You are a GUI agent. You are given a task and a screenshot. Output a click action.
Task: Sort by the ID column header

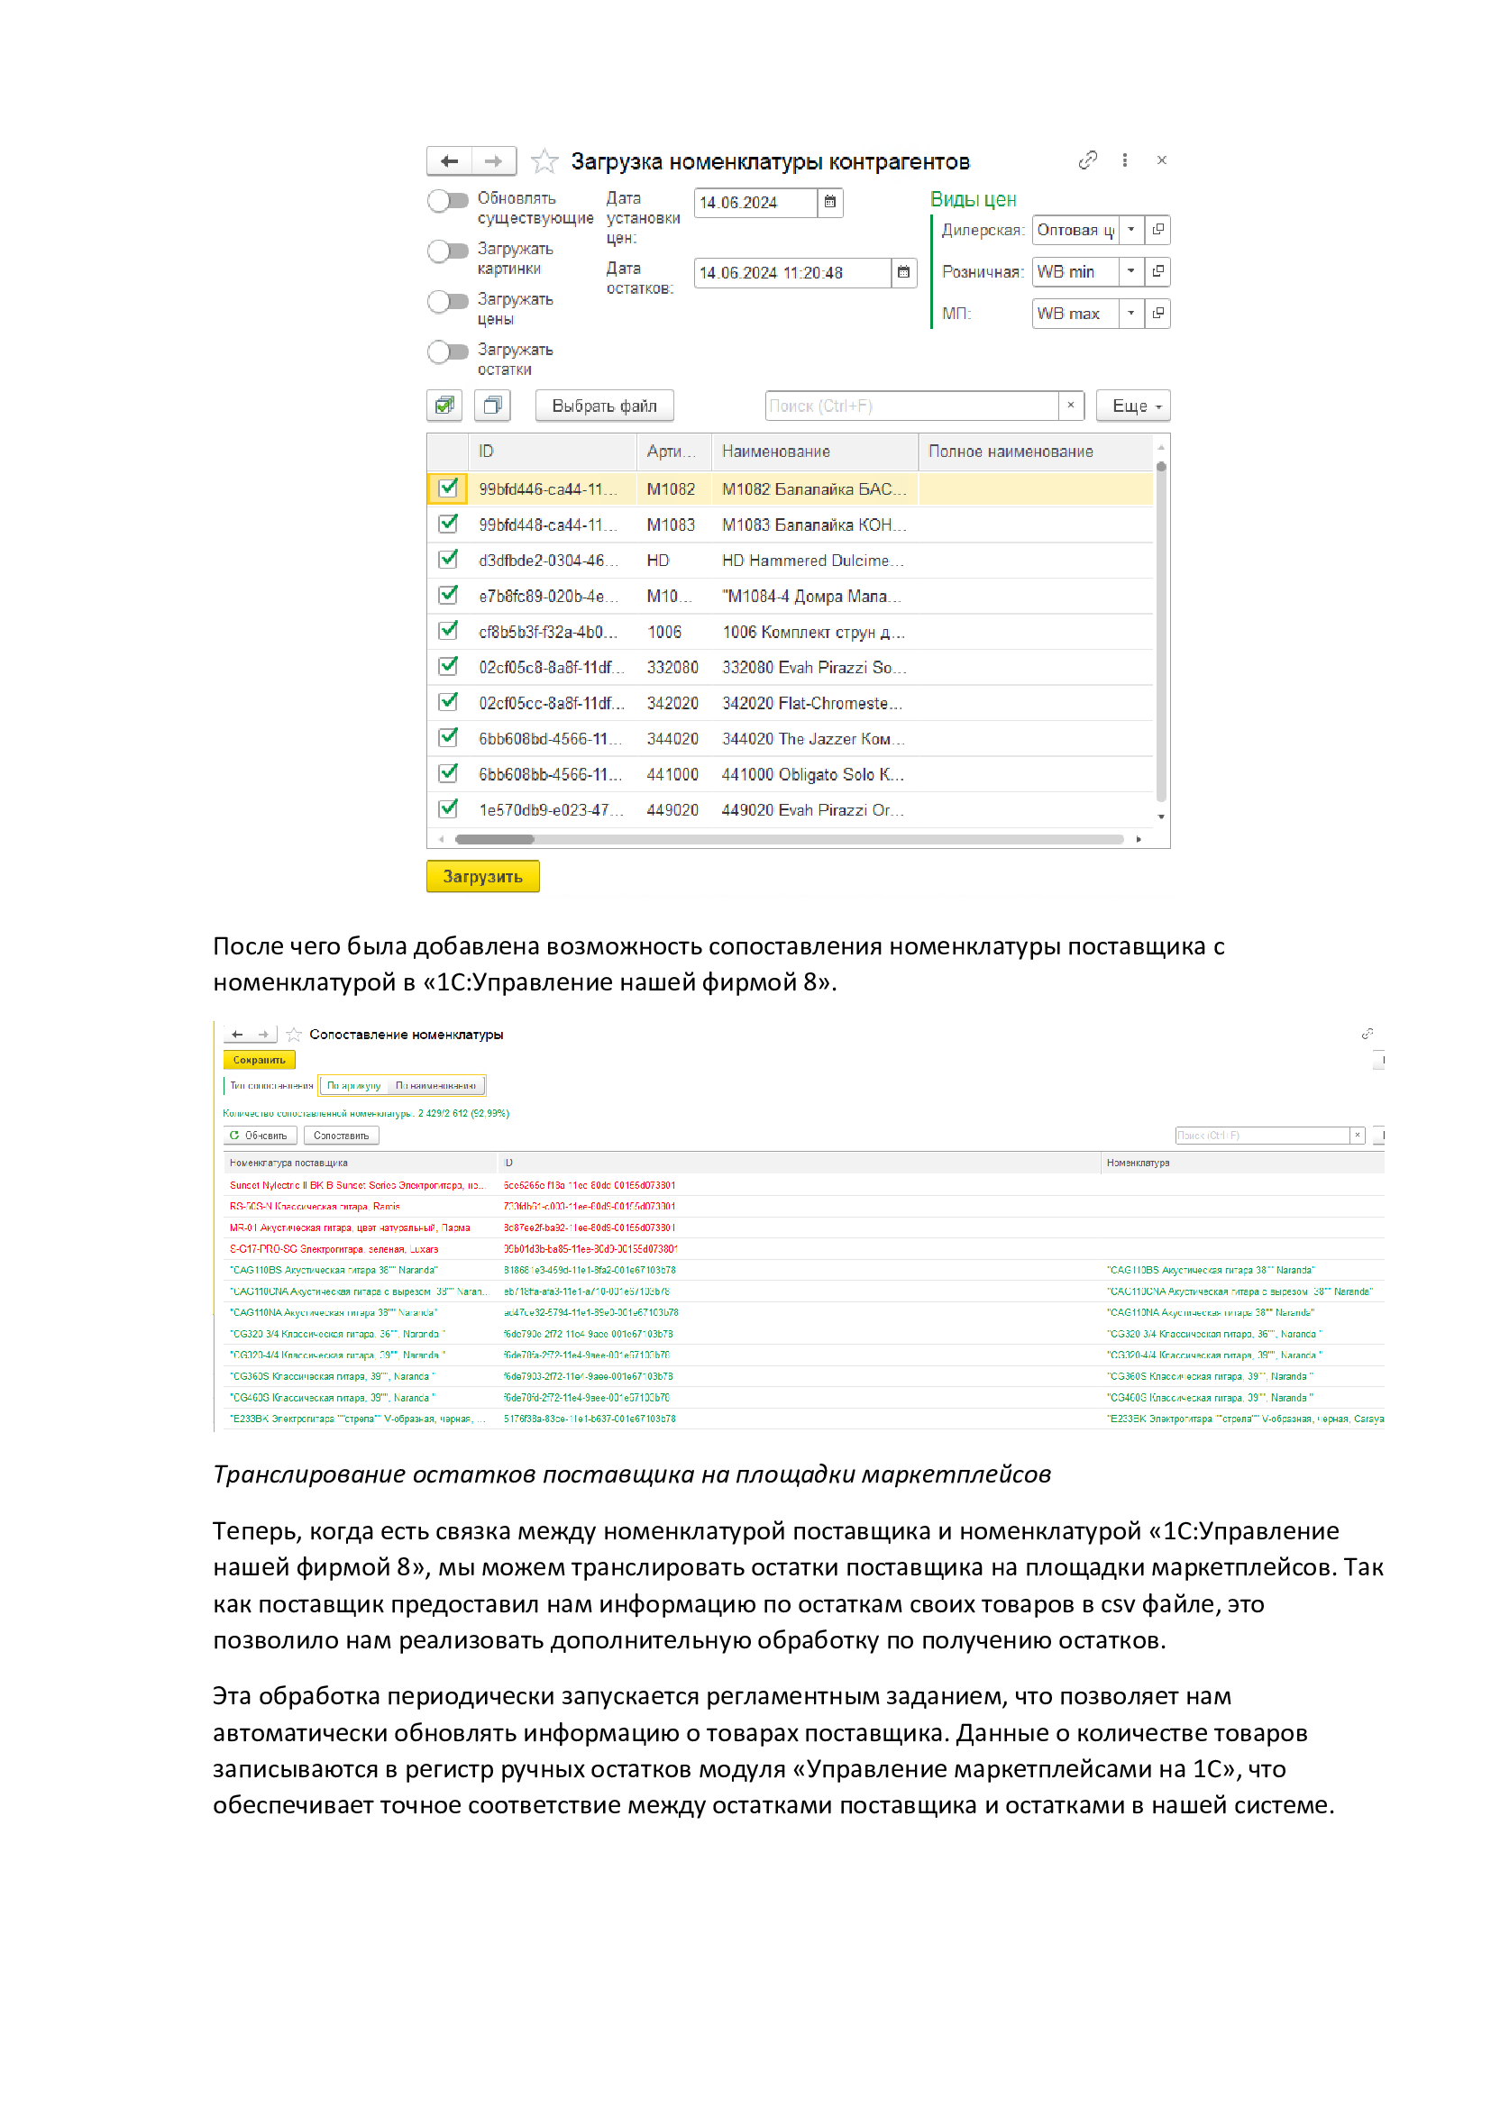(x=552, y=452)
